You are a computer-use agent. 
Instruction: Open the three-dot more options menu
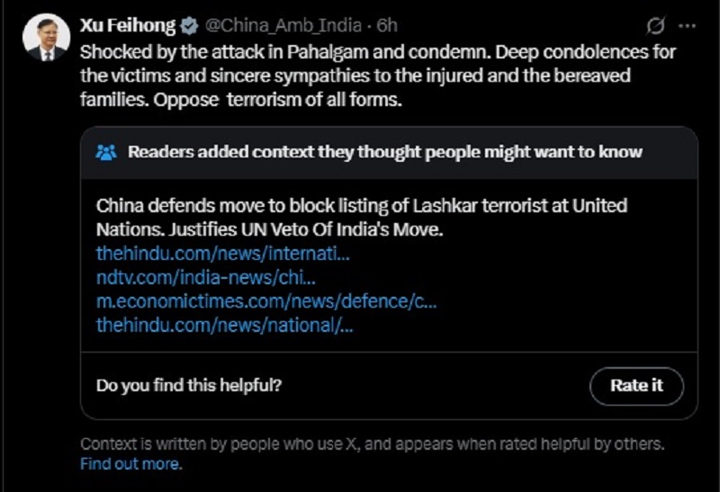(x=687, y=24)
